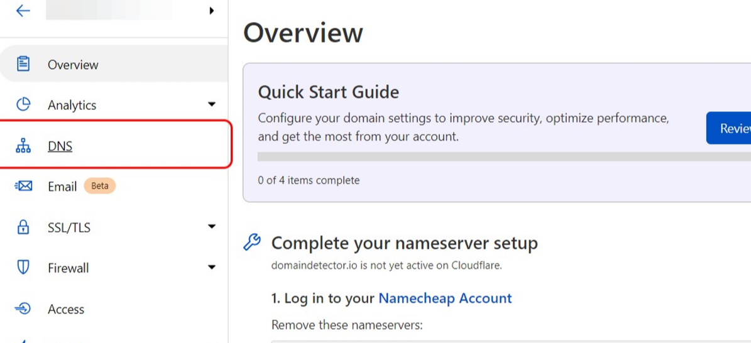Click the blue Review button
Screen dimensions: 751x343
(729, 128)
